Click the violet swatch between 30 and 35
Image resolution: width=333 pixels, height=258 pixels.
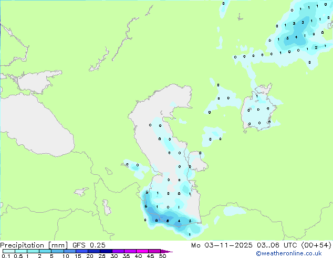coord(118,251)
